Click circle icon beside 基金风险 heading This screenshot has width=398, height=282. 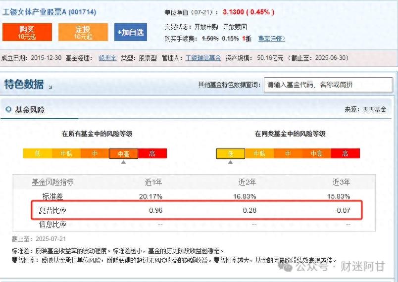(8, 109)
